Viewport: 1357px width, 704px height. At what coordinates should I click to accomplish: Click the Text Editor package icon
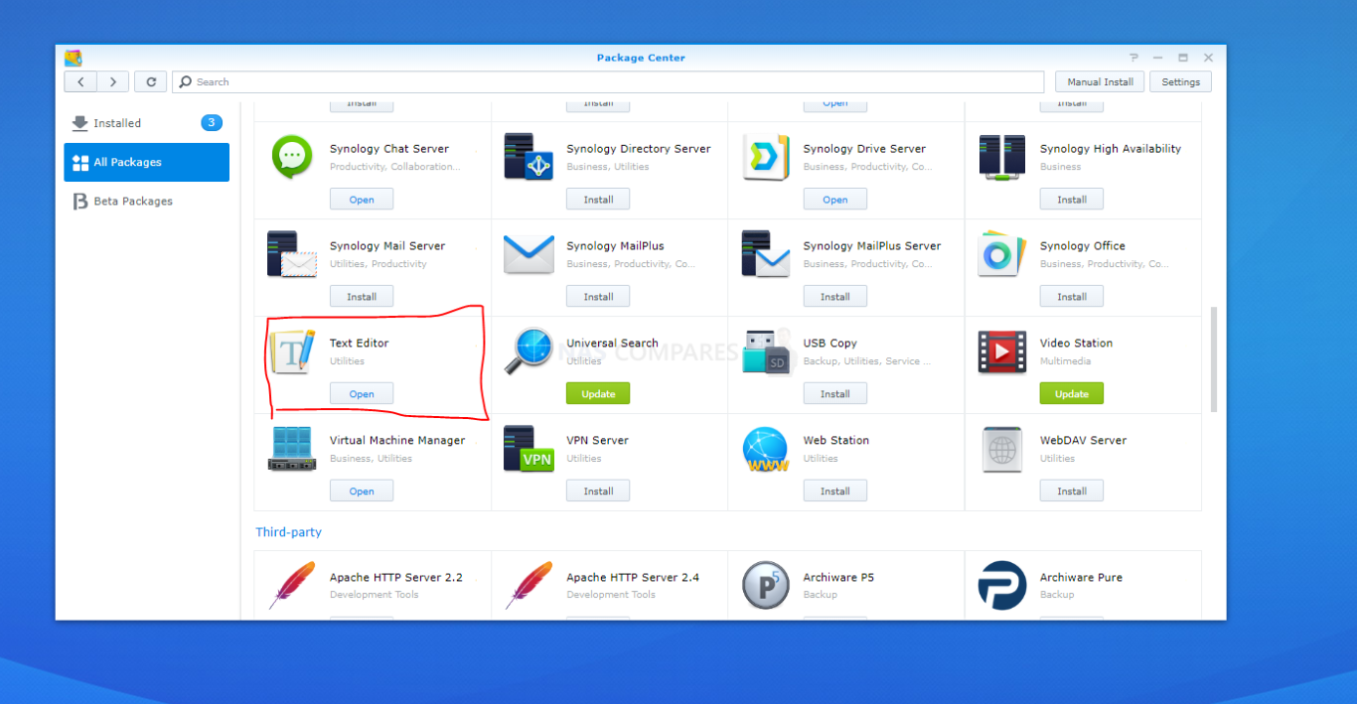coord(291,352)
